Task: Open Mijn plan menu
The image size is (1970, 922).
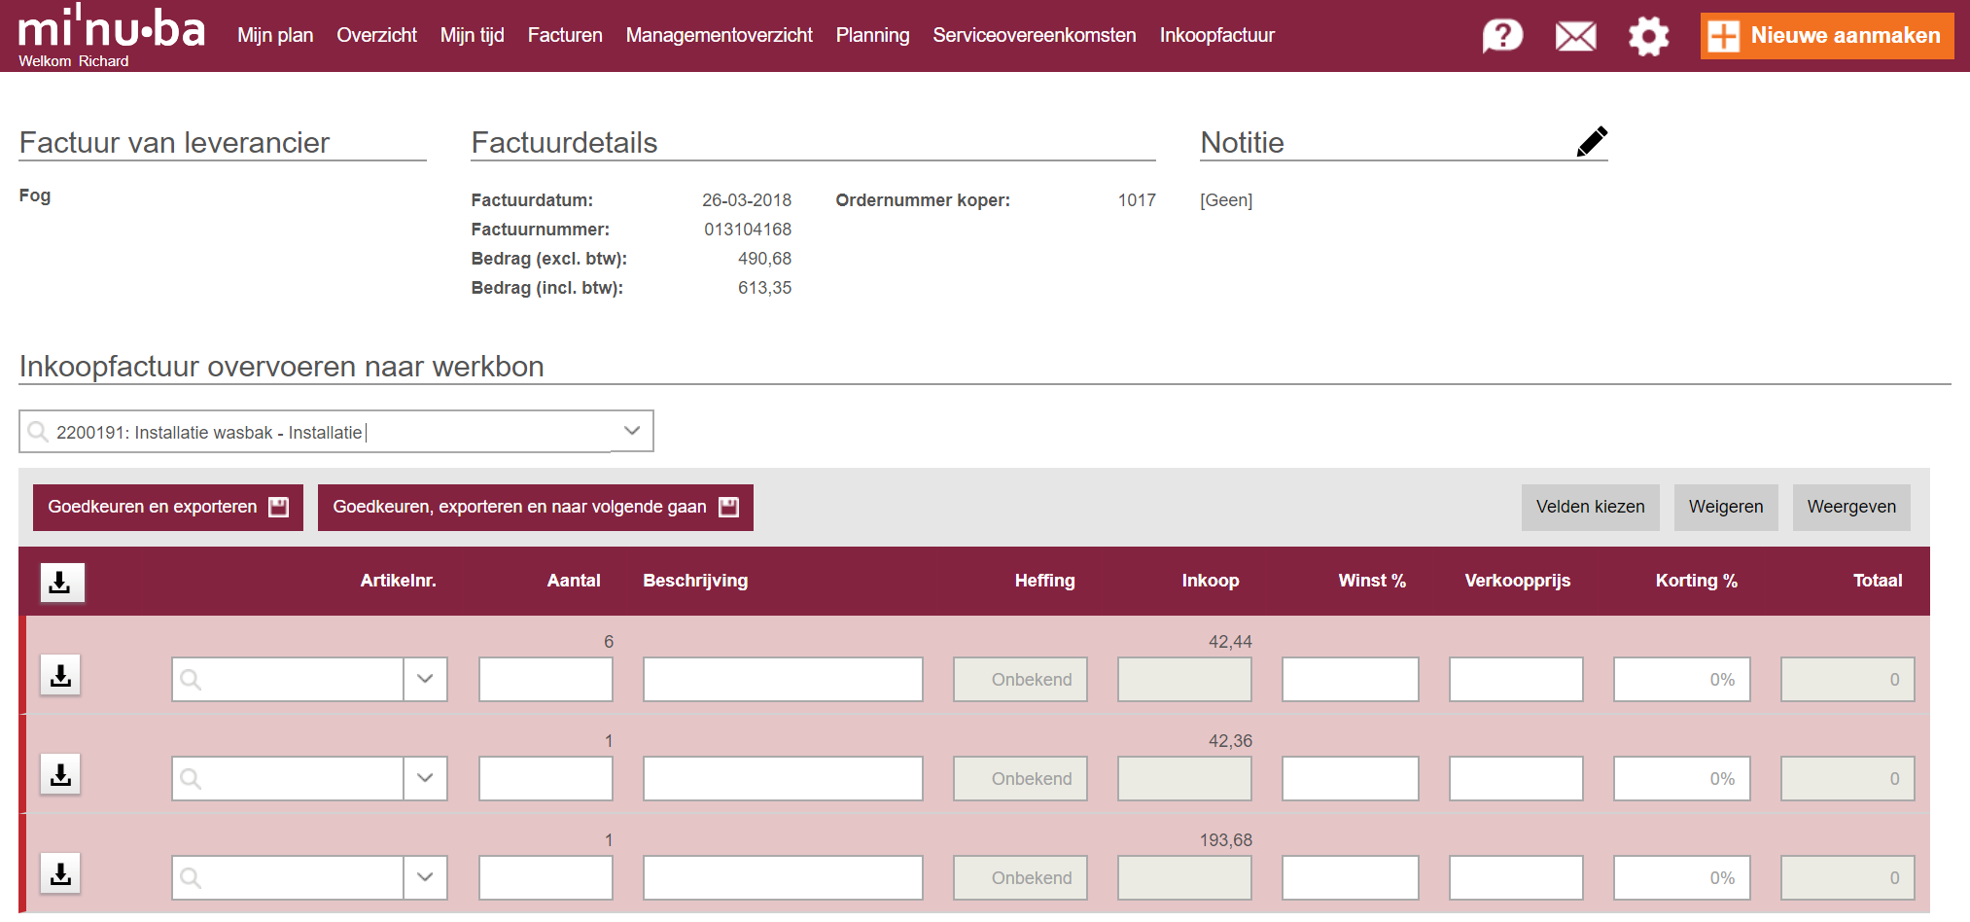Action: 275,35
